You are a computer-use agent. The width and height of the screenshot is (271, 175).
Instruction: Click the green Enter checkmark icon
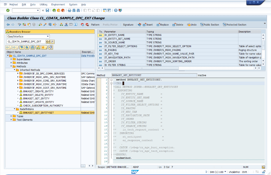[8, 10]
